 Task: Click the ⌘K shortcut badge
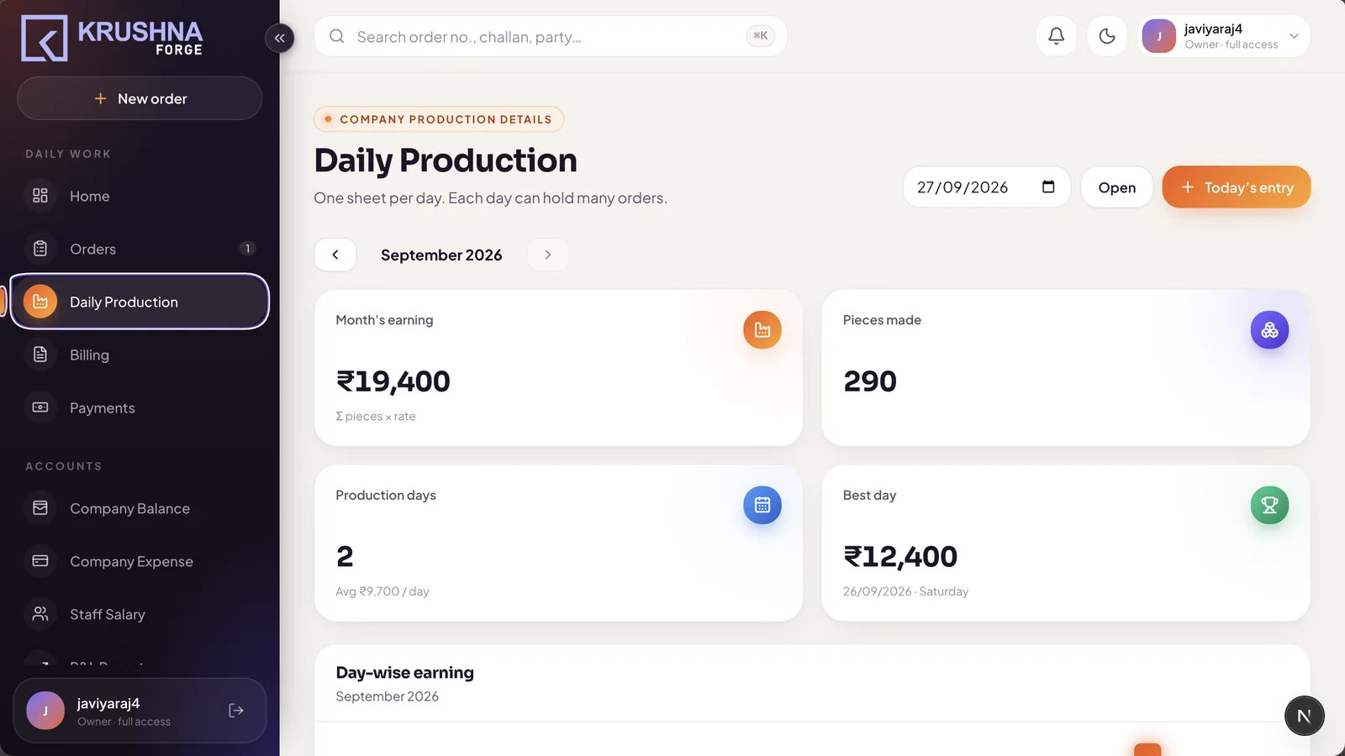(760, 35)
